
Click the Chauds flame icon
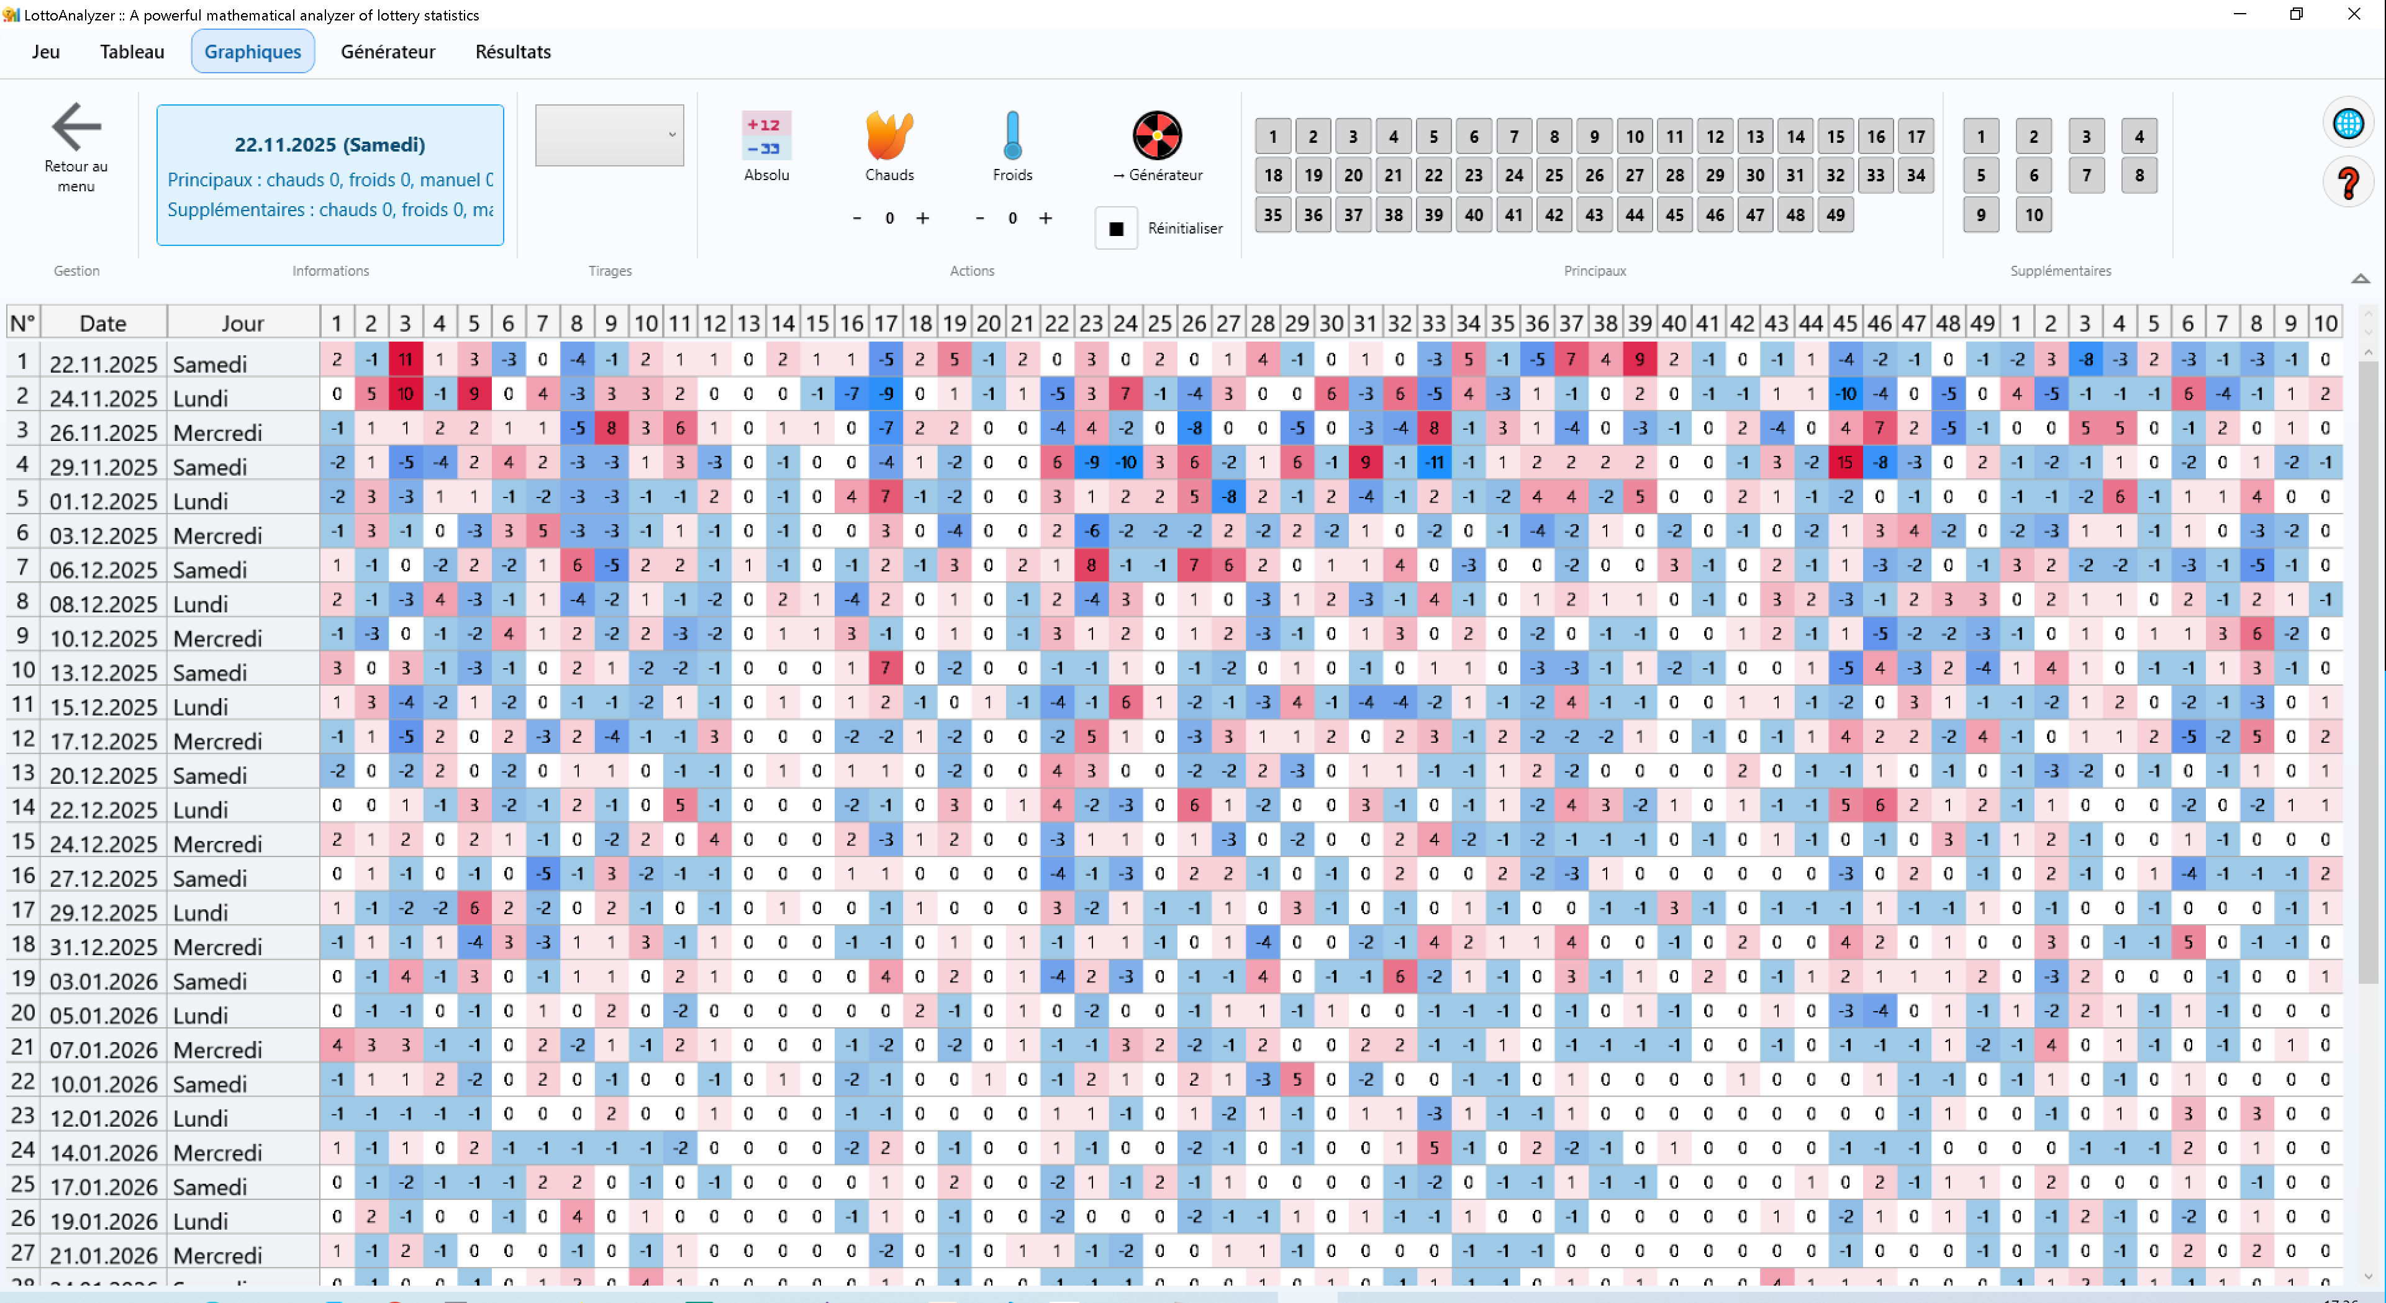pos(888,136)
